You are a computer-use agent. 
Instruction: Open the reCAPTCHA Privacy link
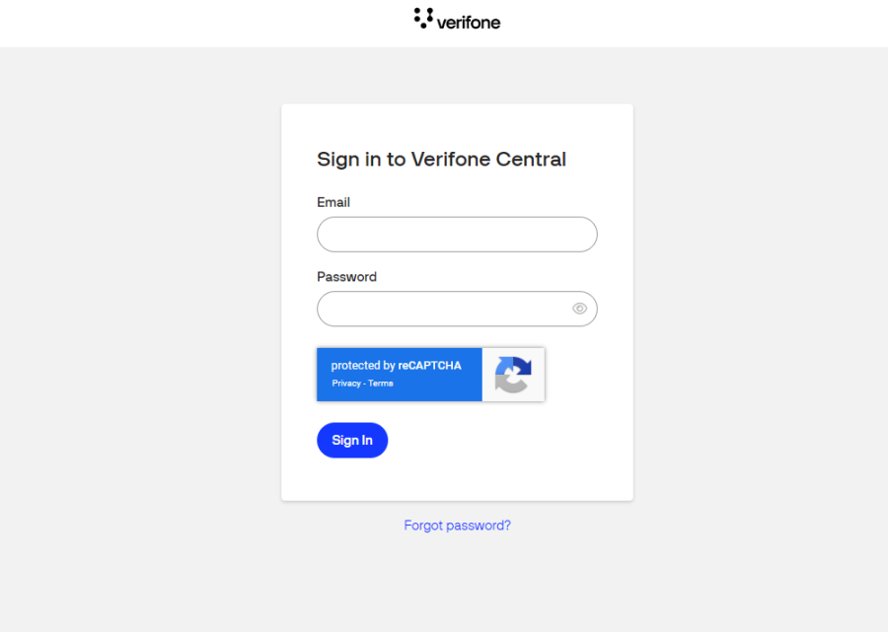(x=346, y=384)
